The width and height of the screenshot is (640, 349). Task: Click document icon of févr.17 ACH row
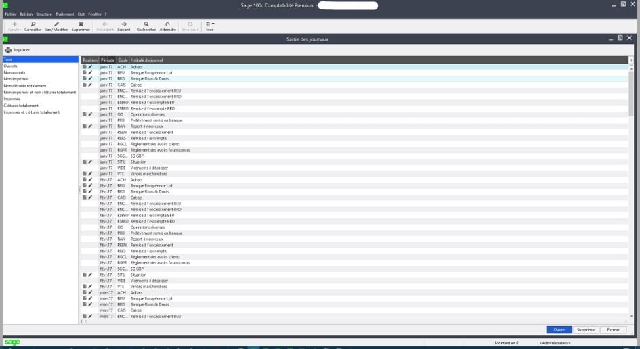(85, 179)
